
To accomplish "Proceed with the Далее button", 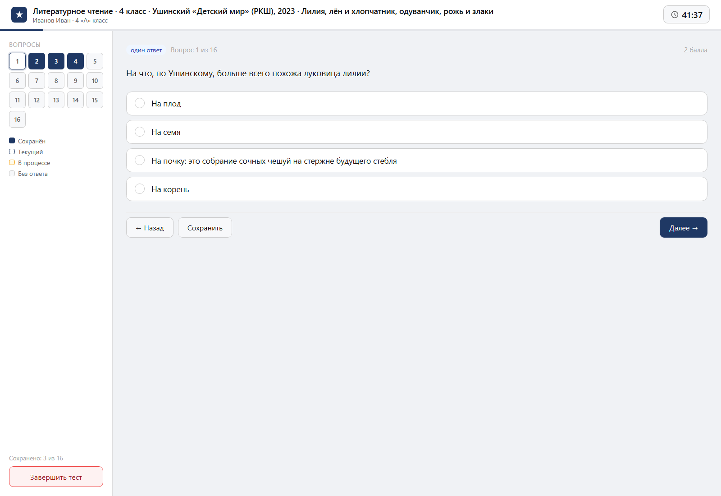I will tap(683, 228).
